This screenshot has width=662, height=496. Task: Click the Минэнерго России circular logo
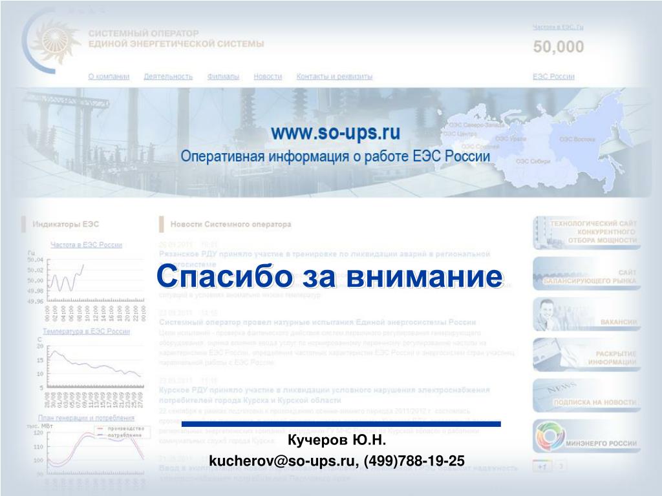pyautogui.click(x=550, y=436)
